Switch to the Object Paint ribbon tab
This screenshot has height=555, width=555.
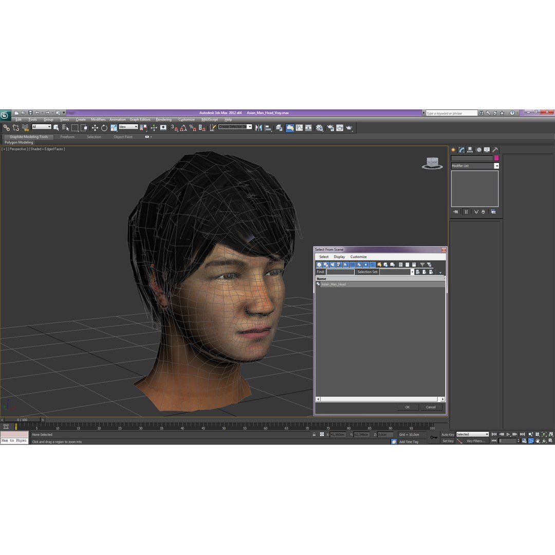pyautogui.click(x=123, y=137)
